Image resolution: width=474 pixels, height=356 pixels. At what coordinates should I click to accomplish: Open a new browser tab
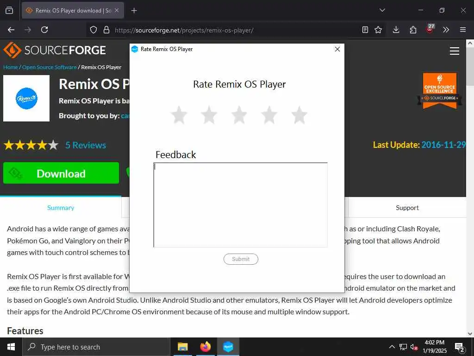[x=134, y=11]
